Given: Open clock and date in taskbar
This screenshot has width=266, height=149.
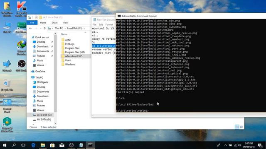Looking at the screenshot, I should click(x=249, y=145).
